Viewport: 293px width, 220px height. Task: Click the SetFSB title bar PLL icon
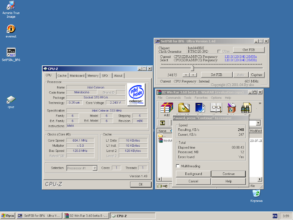tap(157, 41)
